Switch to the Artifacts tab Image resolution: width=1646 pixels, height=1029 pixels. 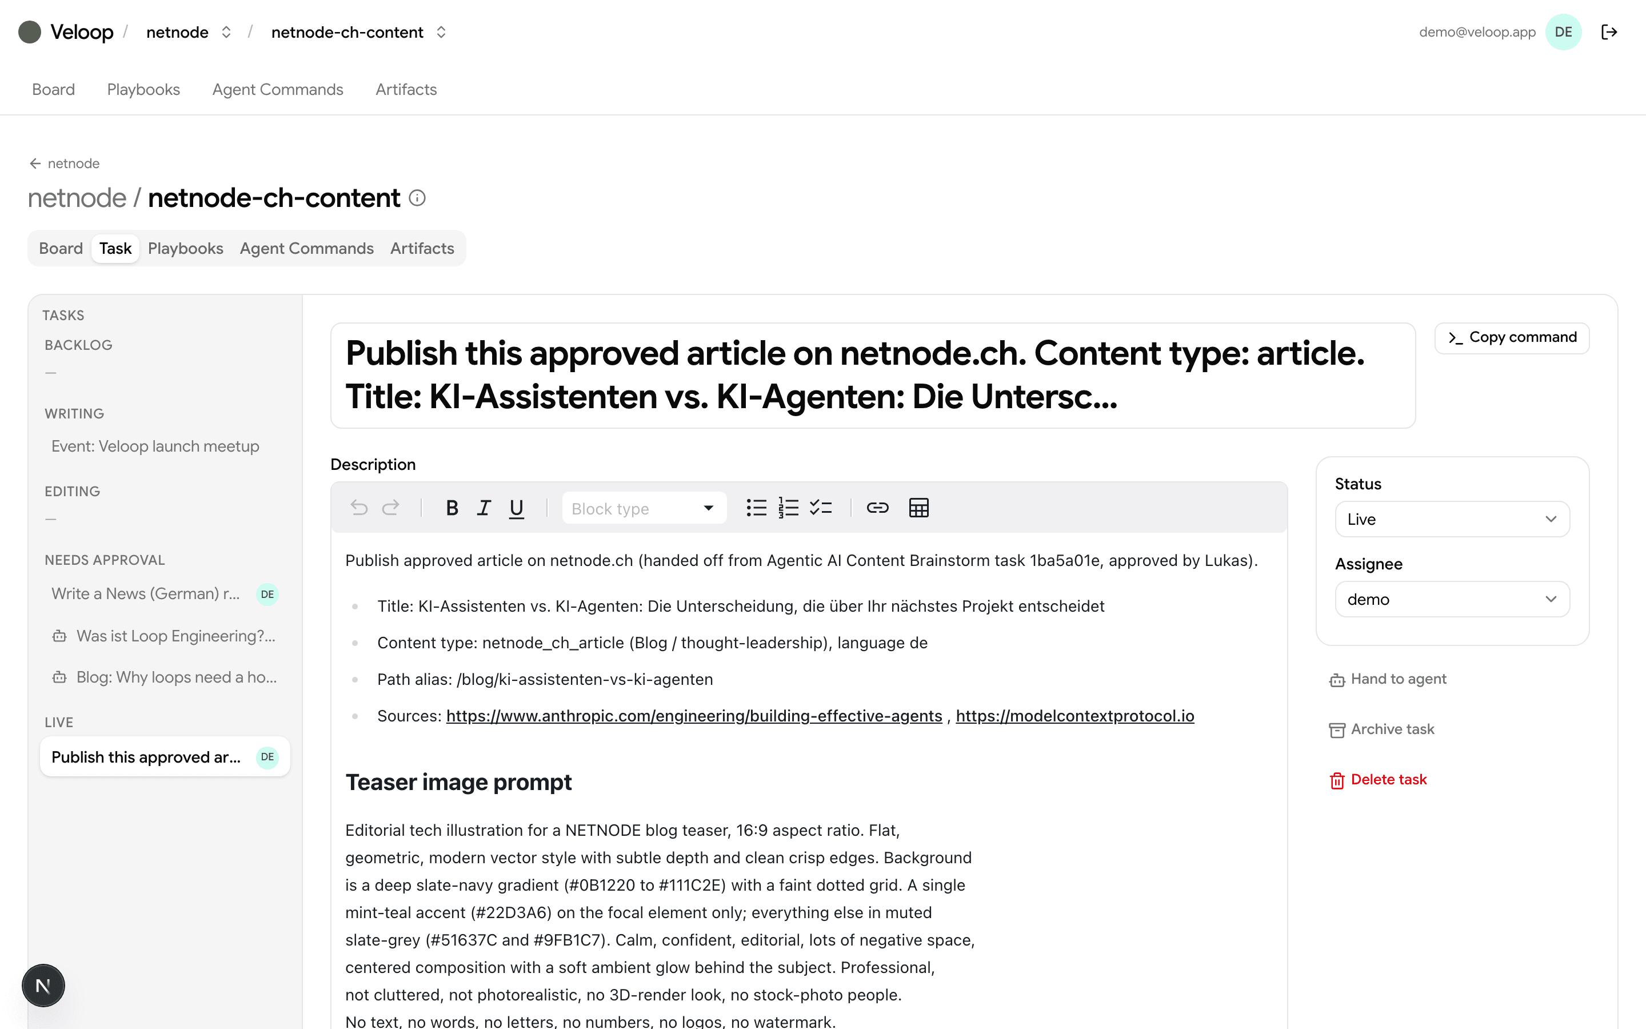coord(422,249)
